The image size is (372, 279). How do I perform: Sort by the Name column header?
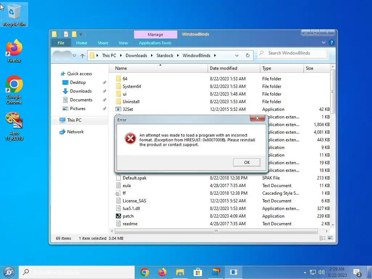click(x=158, y=68)
